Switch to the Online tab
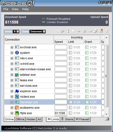 tap(9, 119)
